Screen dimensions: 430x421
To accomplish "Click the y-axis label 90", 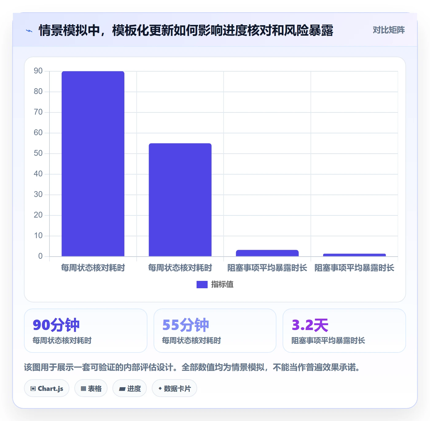I will click(38, 71).
